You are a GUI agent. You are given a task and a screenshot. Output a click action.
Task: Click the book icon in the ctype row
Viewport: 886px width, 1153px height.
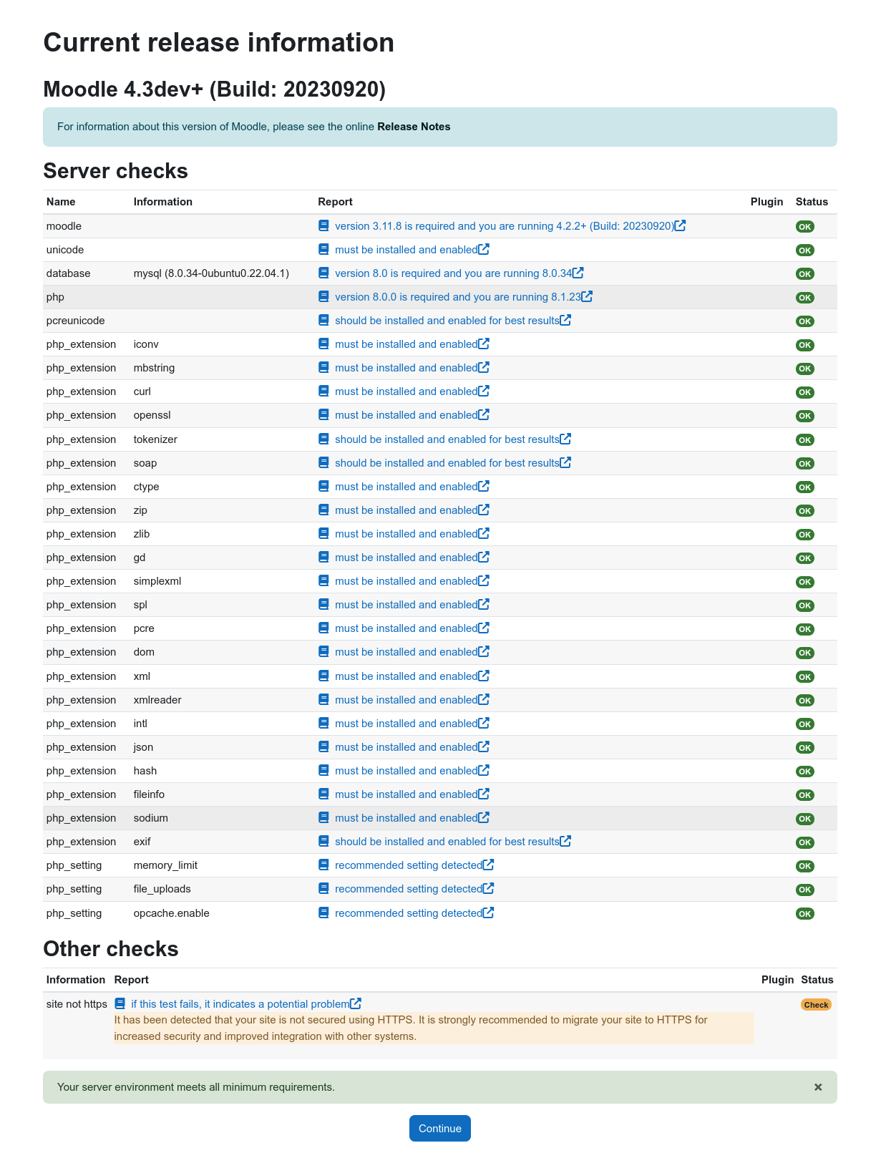(323, 486)
